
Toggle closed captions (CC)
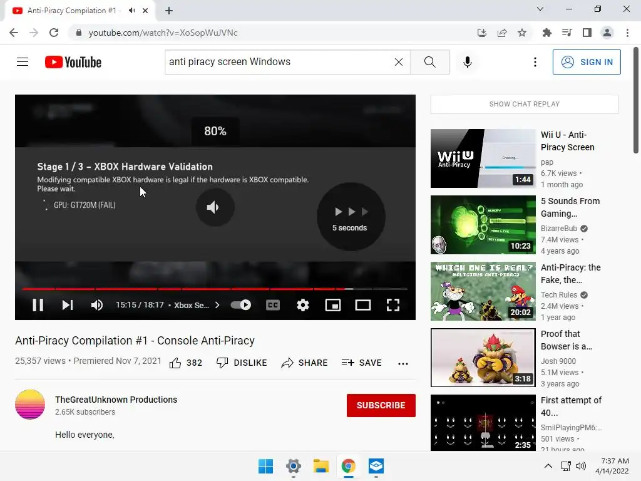point(273,305)
